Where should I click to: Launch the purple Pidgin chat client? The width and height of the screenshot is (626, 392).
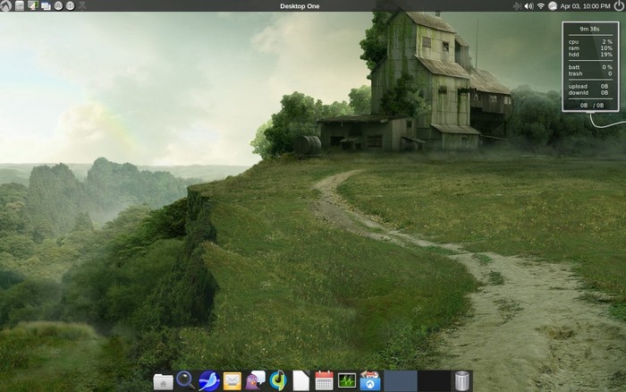click(255, 380)
